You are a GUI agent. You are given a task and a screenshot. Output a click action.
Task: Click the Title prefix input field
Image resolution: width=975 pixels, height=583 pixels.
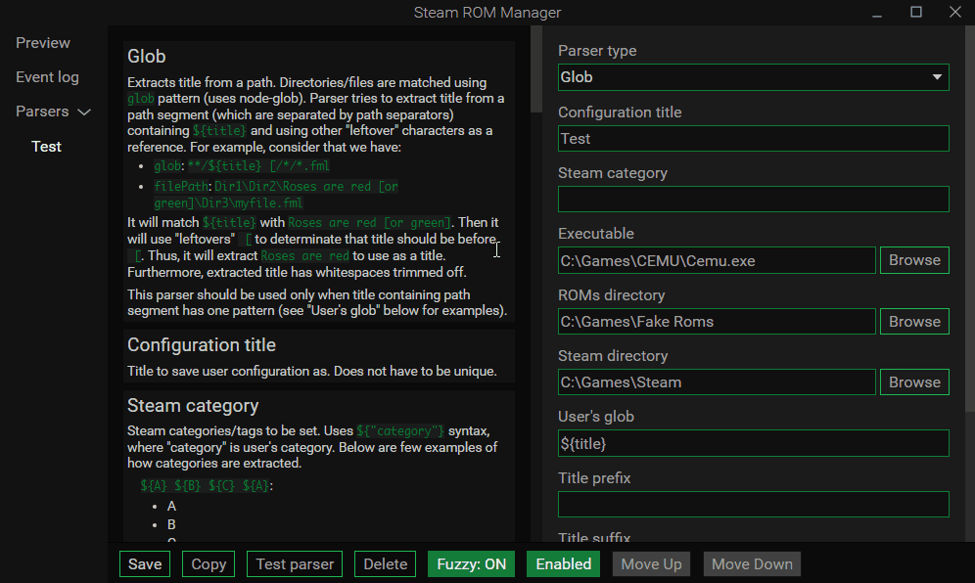753,504
